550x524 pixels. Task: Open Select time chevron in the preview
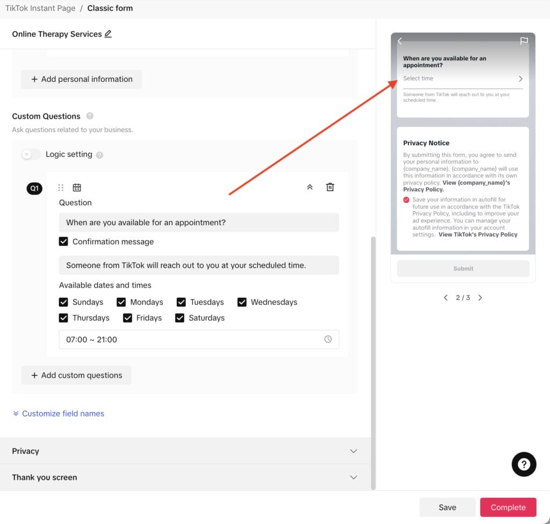click(520, 78)
